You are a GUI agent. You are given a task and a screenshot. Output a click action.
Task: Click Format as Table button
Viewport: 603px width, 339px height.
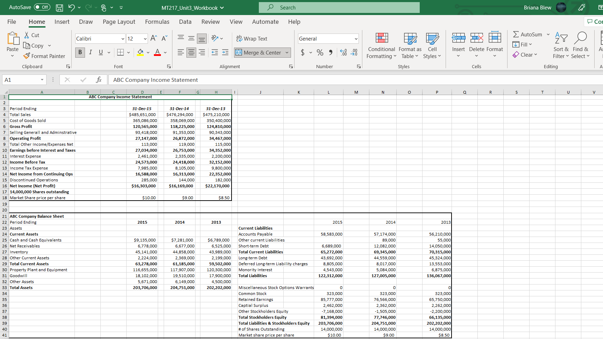[x=410, y=45]
